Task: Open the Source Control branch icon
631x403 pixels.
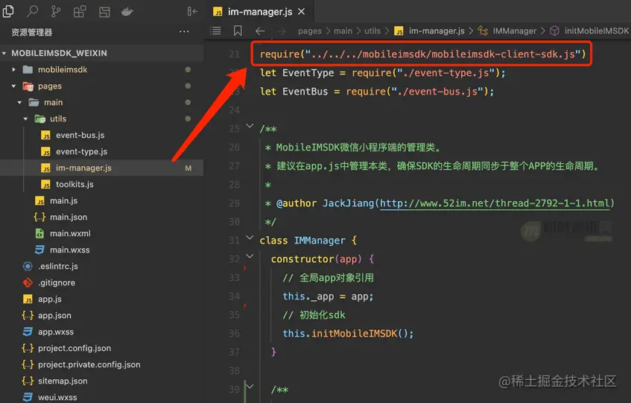Action: 56,11
